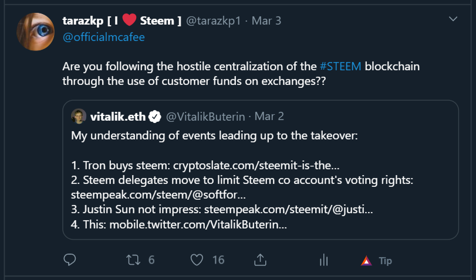476x280 pixels.
Task: Open the share tweet icon
Action: coord(261,259)
